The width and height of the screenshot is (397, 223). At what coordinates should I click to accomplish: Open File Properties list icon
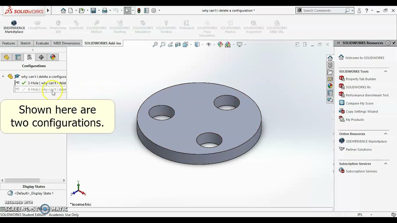click(147, 11)
